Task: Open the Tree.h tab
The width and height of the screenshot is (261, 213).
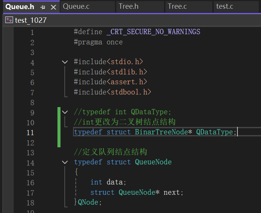Action: [x=140, y=7]
